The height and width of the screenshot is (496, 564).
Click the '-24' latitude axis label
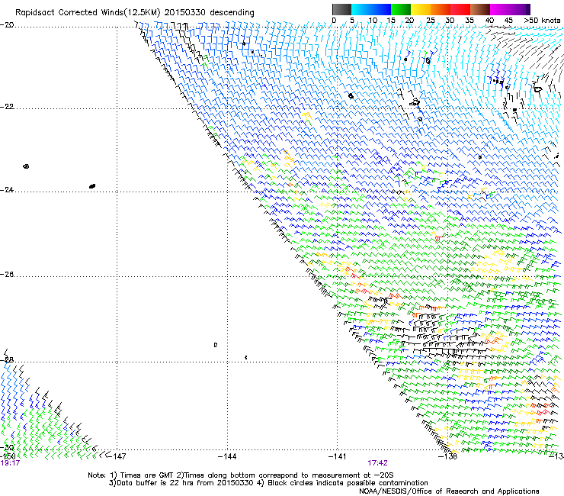click(x=7, y=190)
